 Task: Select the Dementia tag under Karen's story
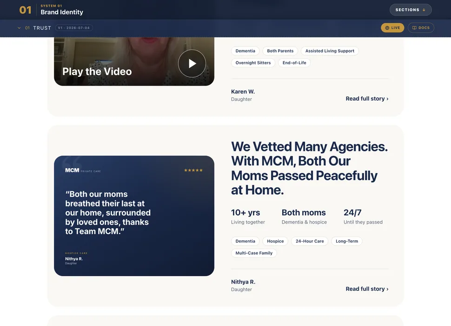(x=245, y=51)
